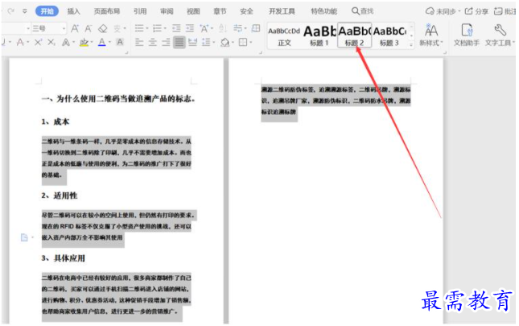The width and height of the screenshot is (519, 326).
Task: Click the clear formatting eraser icon
Action: click(x=103, y=28)
